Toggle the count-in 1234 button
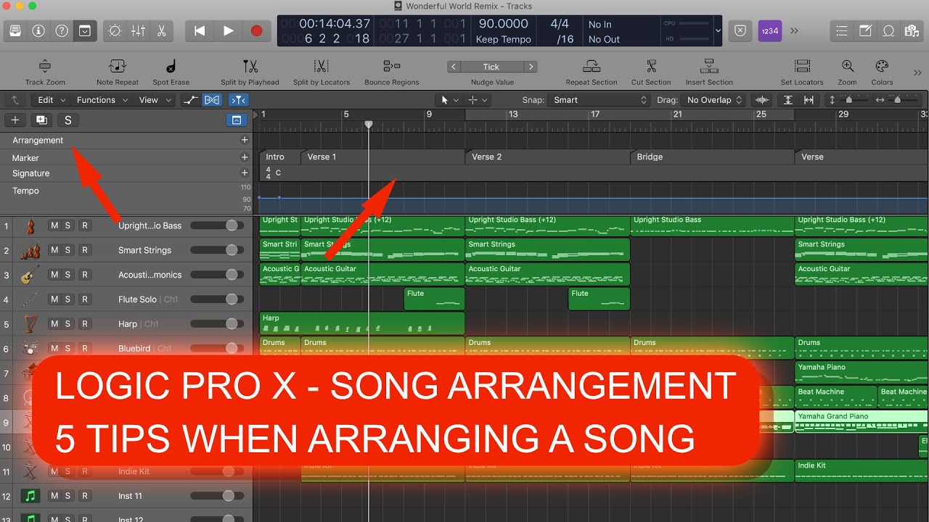The height and width of the screenshot is (522, 929). 769,31
